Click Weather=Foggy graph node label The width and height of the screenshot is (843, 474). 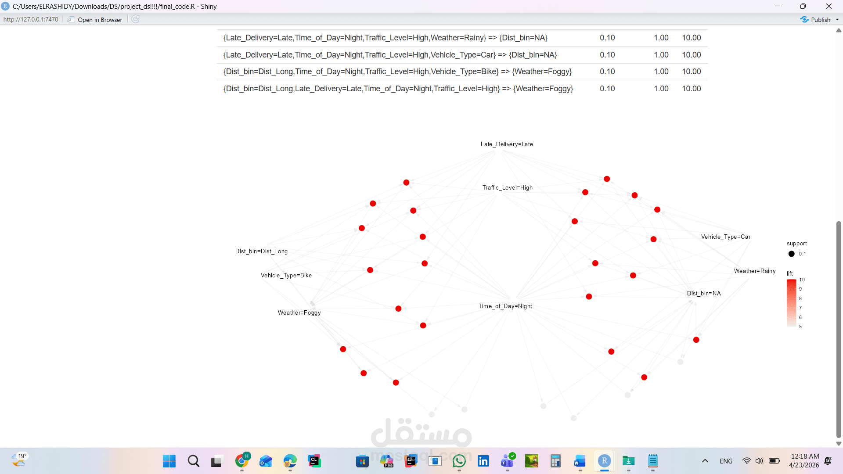pyautogui.click(x=299, y=312)
